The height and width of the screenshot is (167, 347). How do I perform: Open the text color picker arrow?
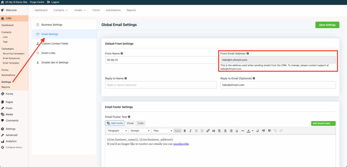[252, 131]
